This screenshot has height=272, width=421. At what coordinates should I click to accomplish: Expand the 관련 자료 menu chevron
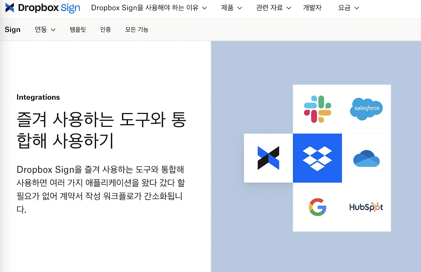coord(289,8)
